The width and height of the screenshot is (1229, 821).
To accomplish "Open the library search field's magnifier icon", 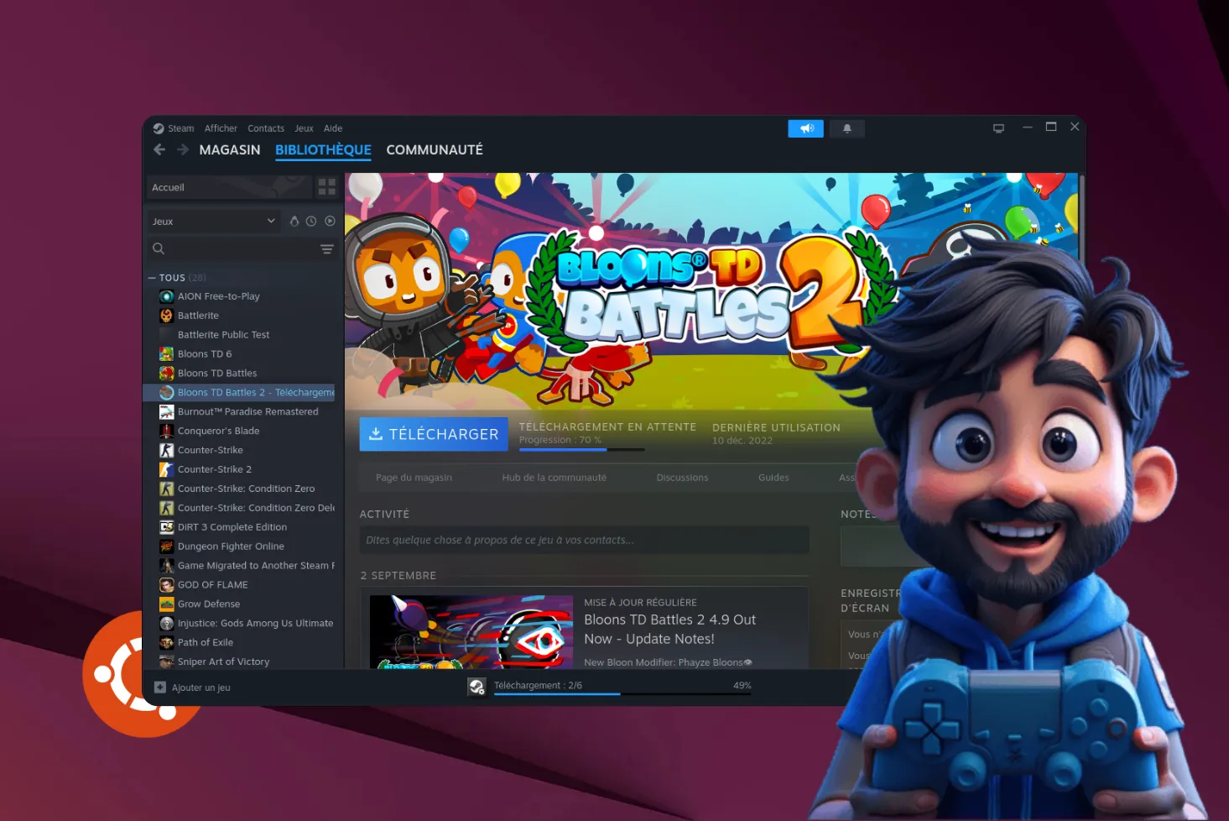I will click(x=159, y=248).
